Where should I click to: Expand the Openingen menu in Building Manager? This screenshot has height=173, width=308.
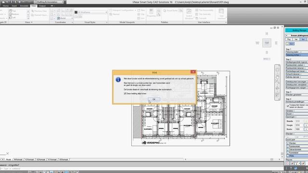pos(296,117)
